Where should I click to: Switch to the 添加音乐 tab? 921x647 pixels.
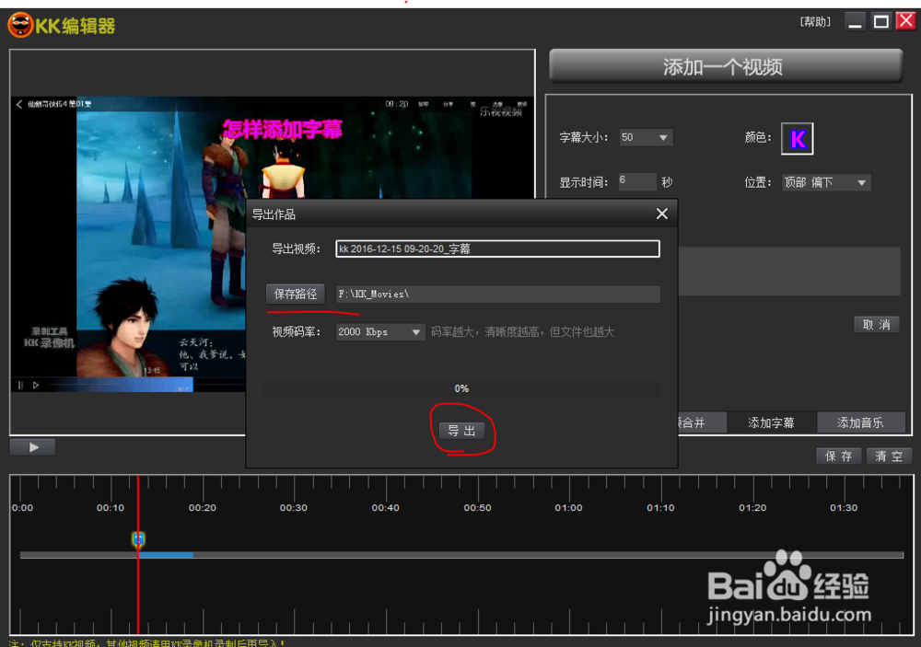[x=860, y=422]
